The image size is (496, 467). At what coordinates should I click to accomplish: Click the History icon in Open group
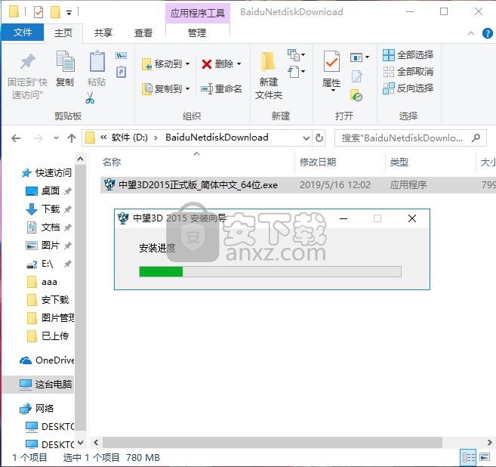point(356,95)
